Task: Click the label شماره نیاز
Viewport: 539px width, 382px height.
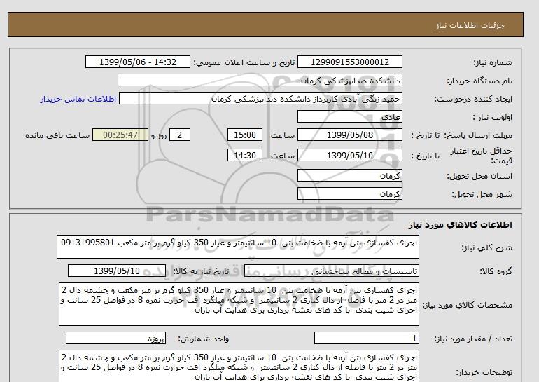Action: pyautogui.click(x=493, y=62)
